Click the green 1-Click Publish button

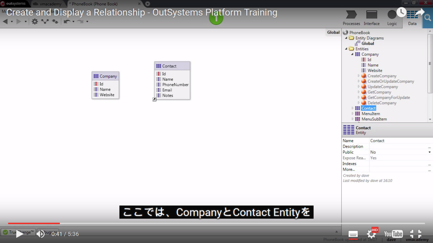coord(216,18)
